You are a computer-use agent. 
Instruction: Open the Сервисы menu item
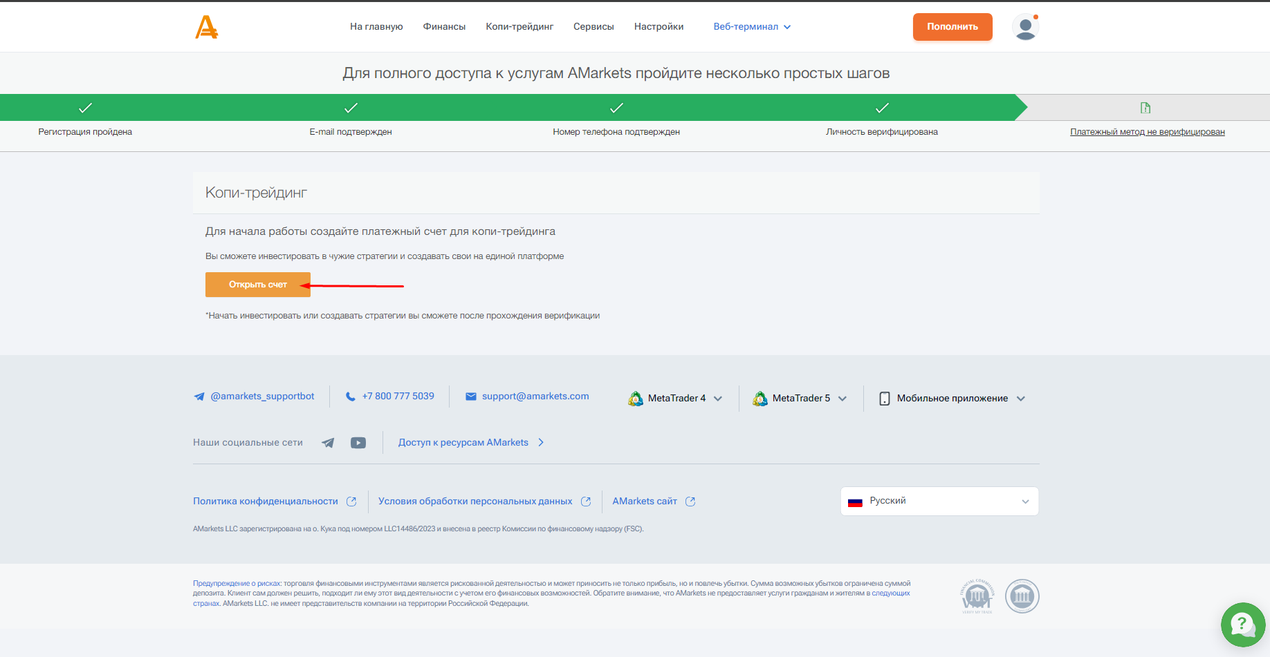(x=593, y=27)
